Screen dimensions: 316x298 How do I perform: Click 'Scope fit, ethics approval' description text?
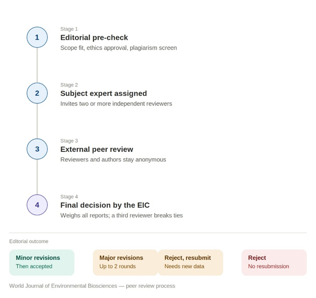118,48
